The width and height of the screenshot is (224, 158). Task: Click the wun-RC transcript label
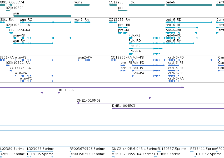tap(26, 19)
